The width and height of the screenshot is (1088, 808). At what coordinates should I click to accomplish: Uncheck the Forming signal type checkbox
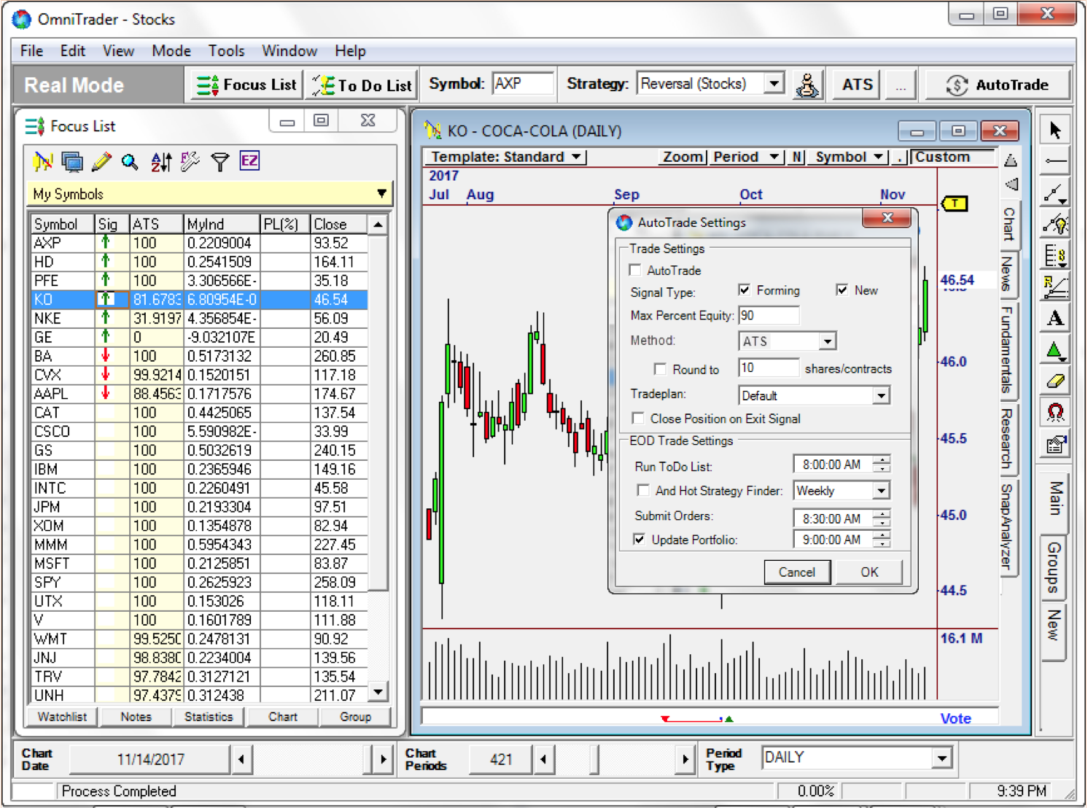point(745,290)
